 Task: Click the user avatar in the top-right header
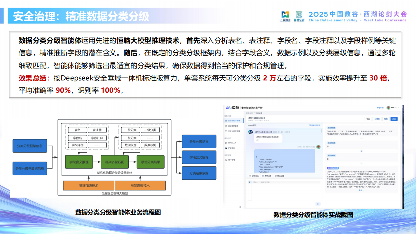[388, 108]
